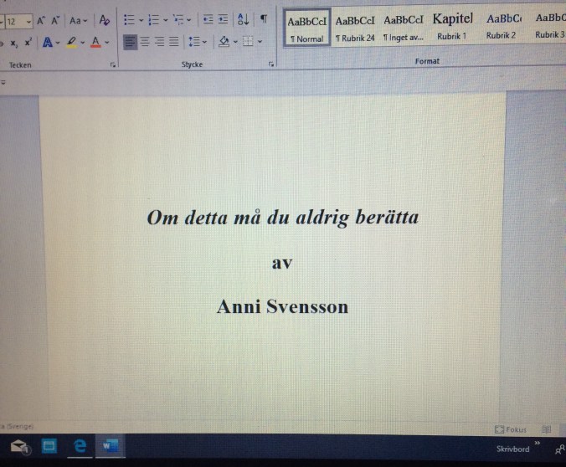The image size is (566, 467).
Task: Click the Increase Font Size icon
Action: point(41,20)
